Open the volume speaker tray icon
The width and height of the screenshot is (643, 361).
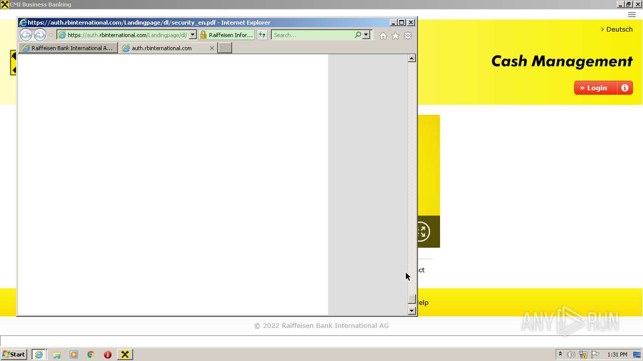pos(571,354)
